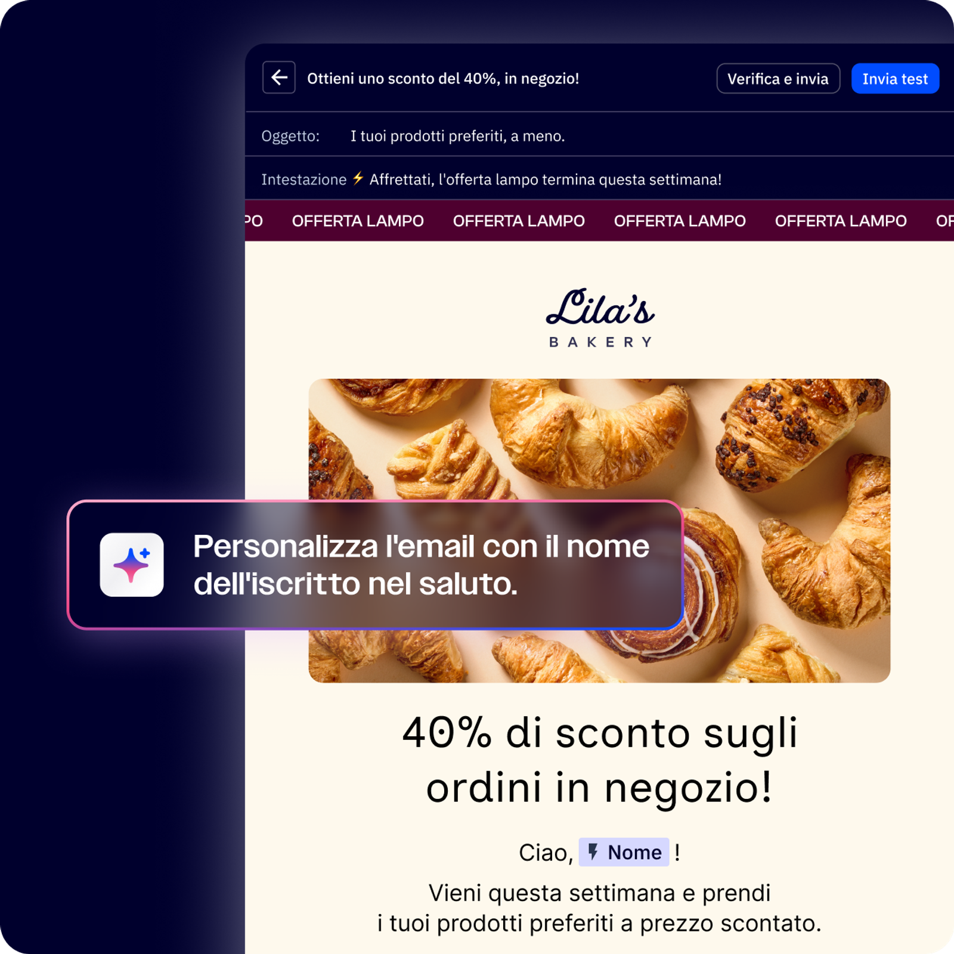This screenshot has width=954, height=954.
Task: Click the lightning bolt in Intestazione line
Action: tap(358, 178)
